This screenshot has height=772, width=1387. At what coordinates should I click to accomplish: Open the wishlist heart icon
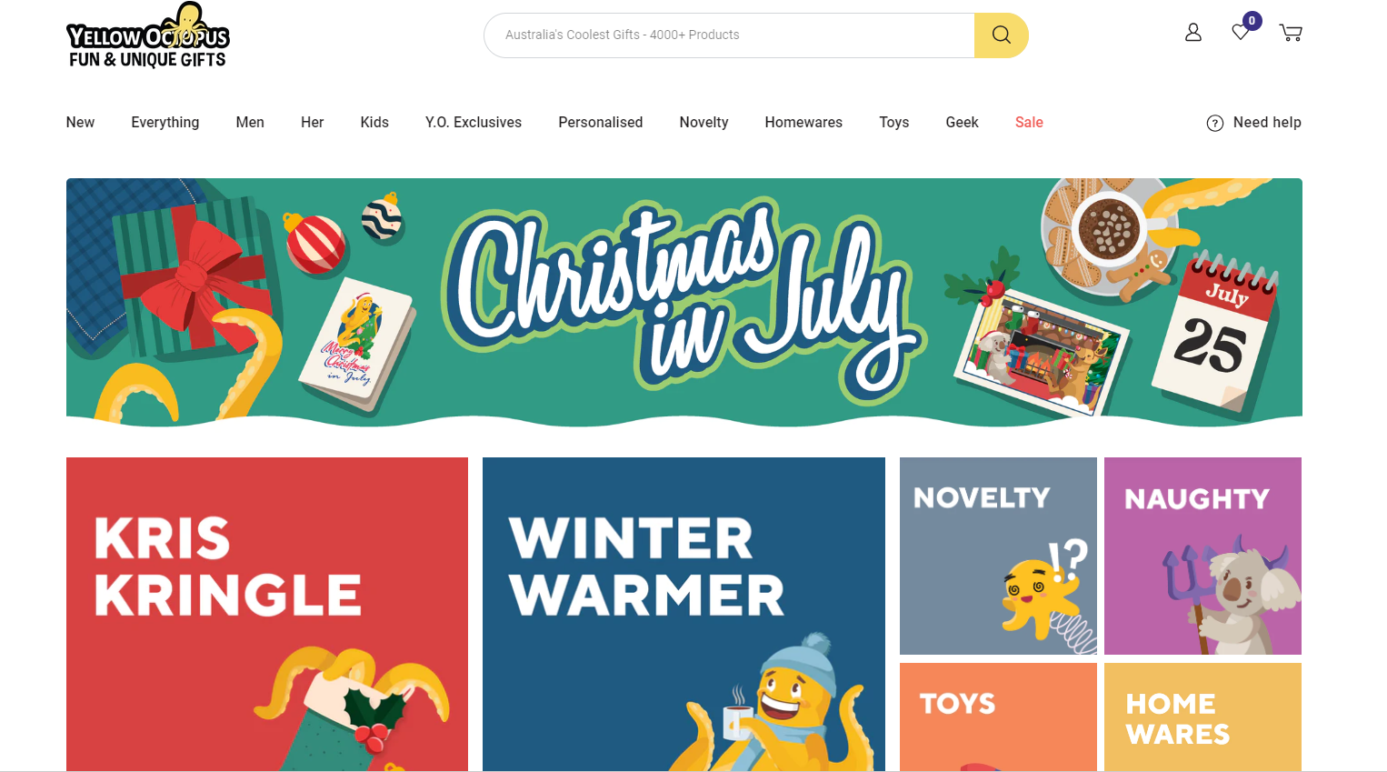[1241, 33]
